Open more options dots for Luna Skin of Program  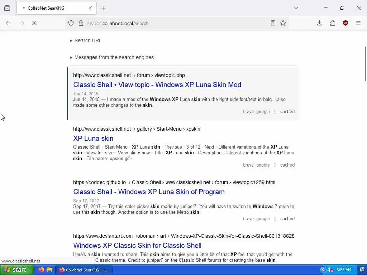[275, 219]
